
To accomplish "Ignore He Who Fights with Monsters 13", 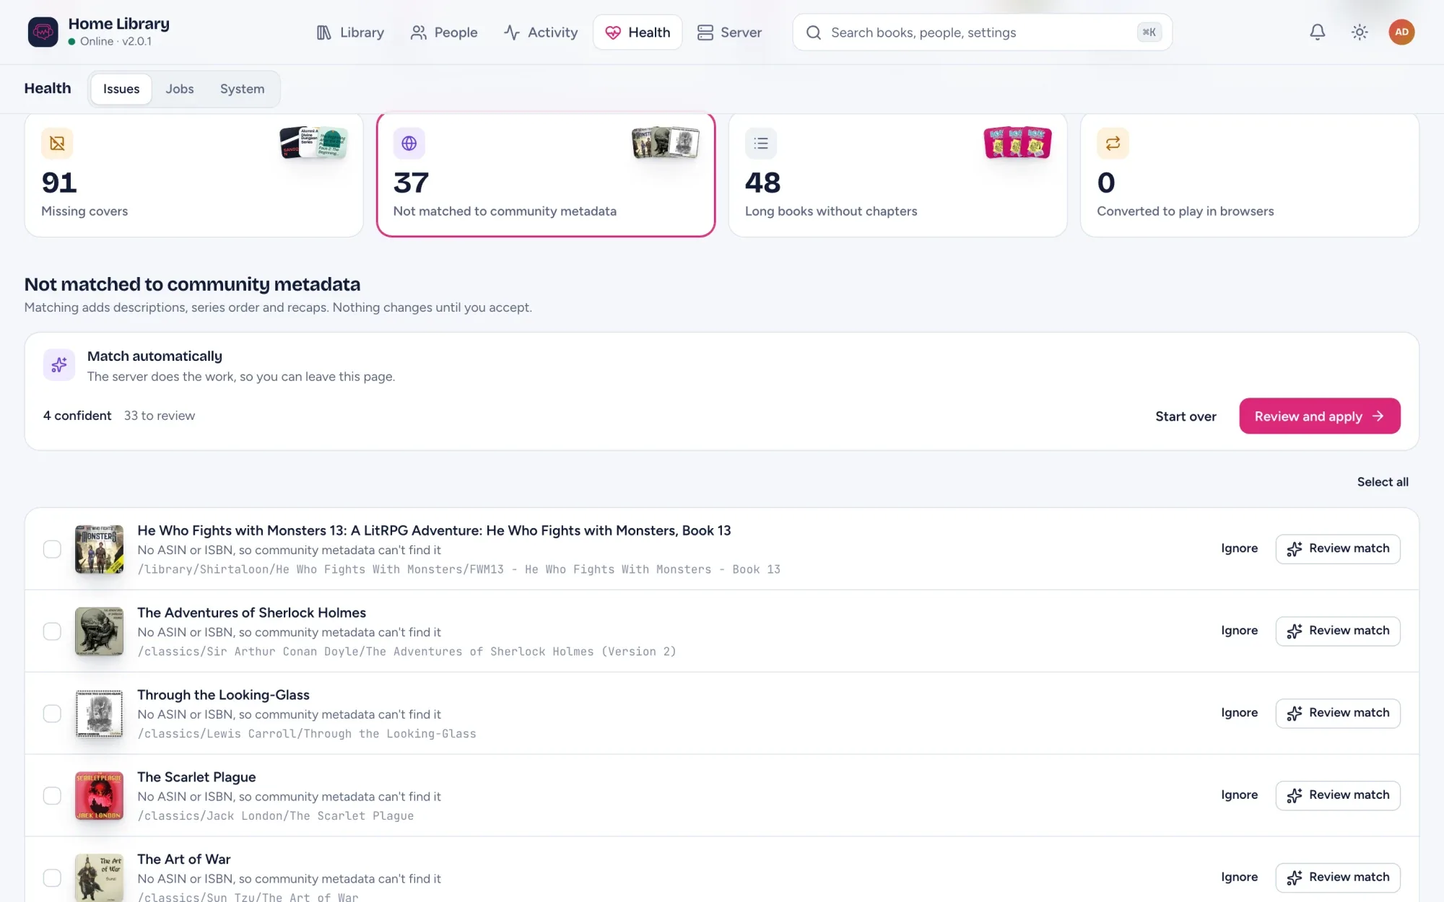I will click(1239, 548).
